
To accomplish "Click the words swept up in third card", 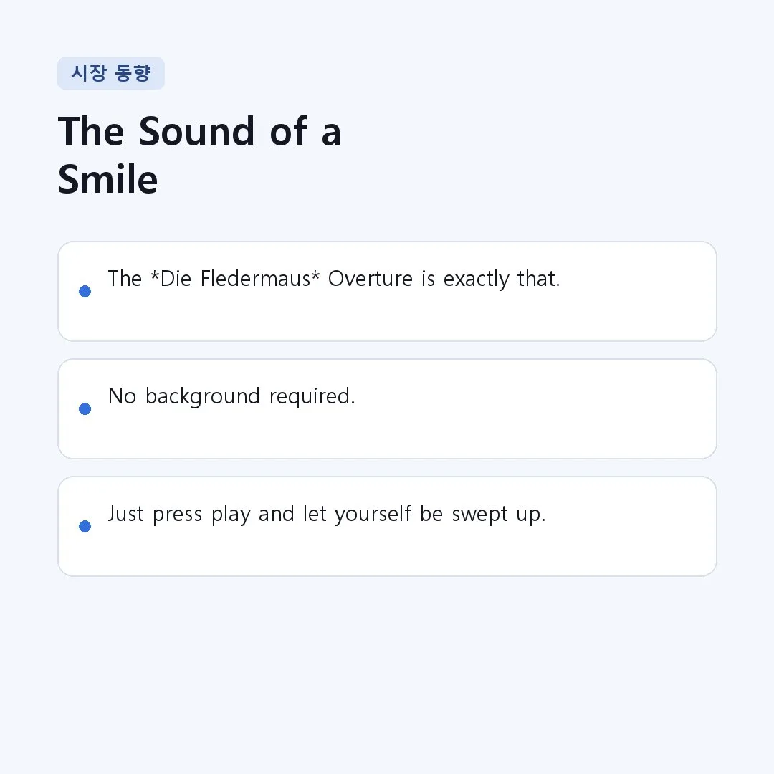I will tap(499, 515).
